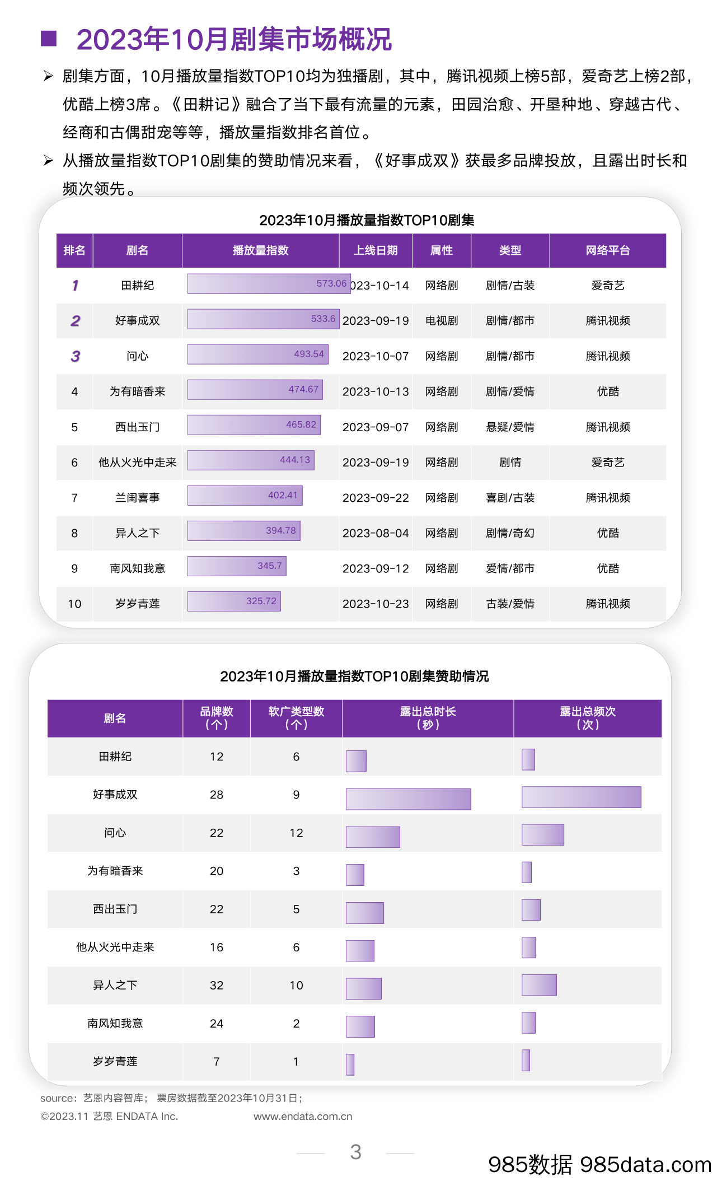This screenshot has width=717, height=1181.
Task: Click 田耕纪 exposure duration bar
Action: [x=356, y=761]
